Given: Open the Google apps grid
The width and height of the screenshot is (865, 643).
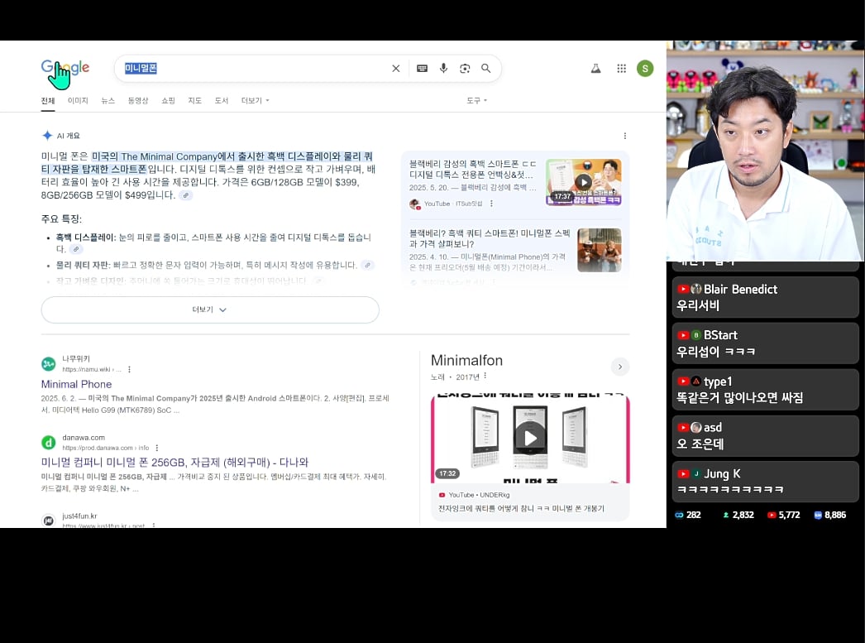Looking at the screenshot, I should point(622,69).
